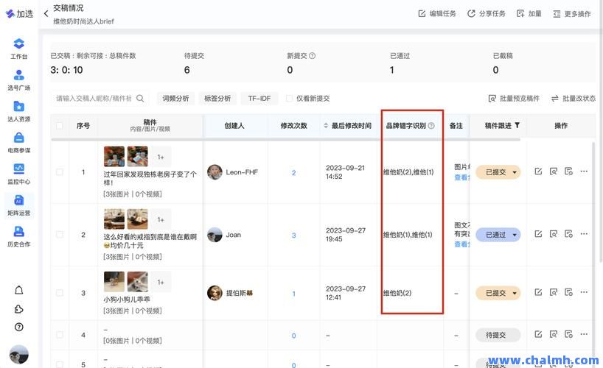Open the user avatar at sidebar bottom
This screenshot has width=603, height=368.
click(x=19, y=354)
